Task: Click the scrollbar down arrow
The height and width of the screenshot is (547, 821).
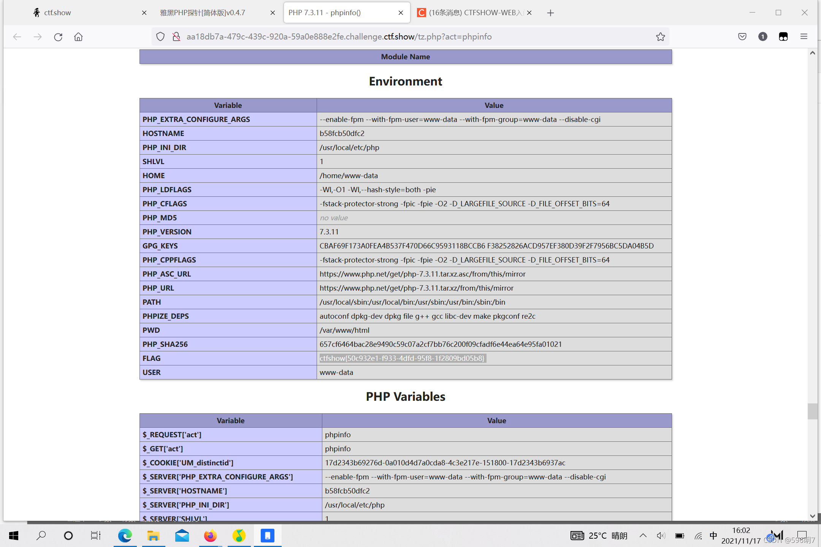Action: (x=813, y=516)
